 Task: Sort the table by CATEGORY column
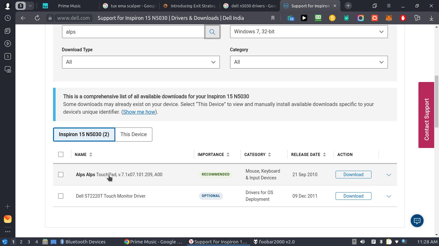[x=257, y=154]
